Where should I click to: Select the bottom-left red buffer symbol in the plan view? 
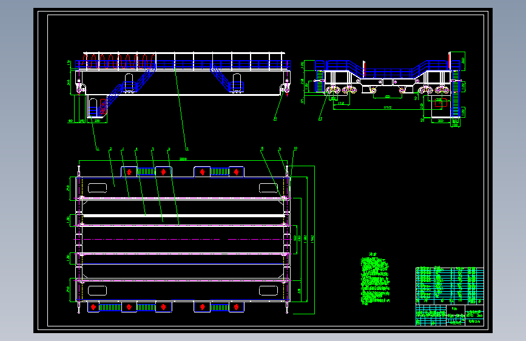pyautogui.click(x=93, y=307)
